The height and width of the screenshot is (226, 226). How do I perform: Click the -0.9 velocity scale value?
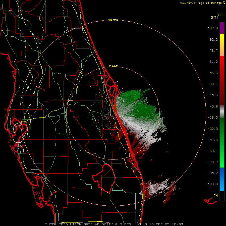(x=214, y=106)
